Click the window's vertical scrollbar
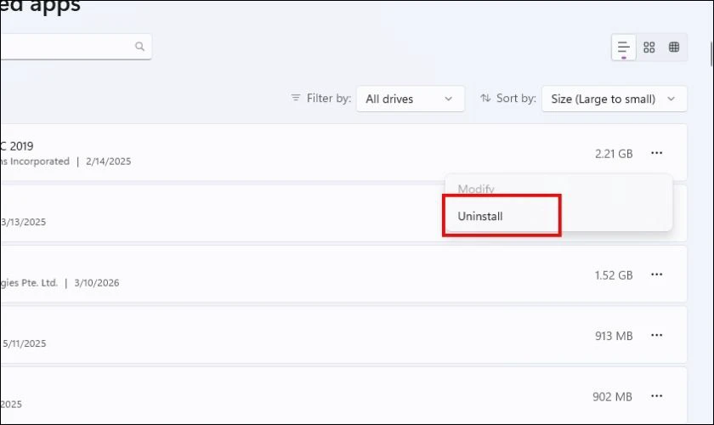Image resolution: width=714 pixels, height=425 pixels. (711, 54)
